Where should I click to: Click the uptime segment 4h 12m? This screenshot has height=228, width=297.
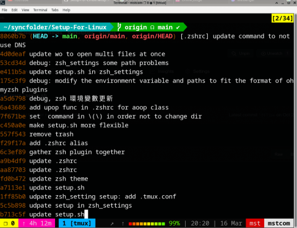coord(37,223)
